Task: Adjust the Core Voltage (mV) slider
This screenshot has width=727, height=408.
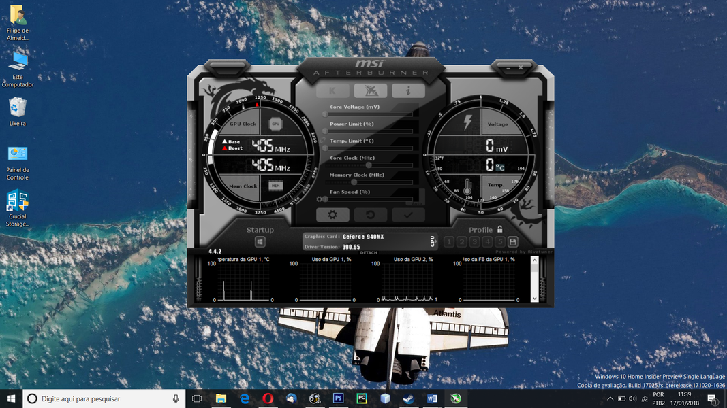Action: (x=369, y=114)
